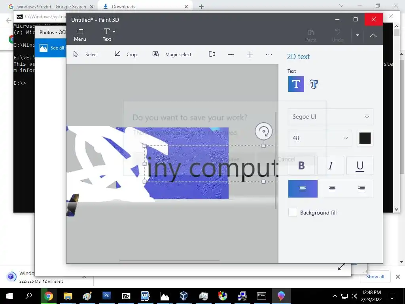Align text center

[332, 189]
